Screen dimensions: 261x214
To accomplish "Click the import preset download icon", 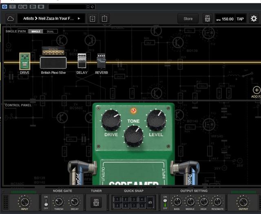I will (x=93, y=18).
